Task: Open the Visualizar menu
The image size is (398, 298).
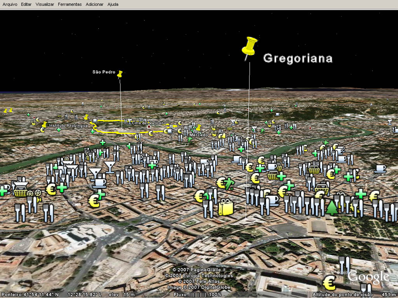Action: coord(45,4)
